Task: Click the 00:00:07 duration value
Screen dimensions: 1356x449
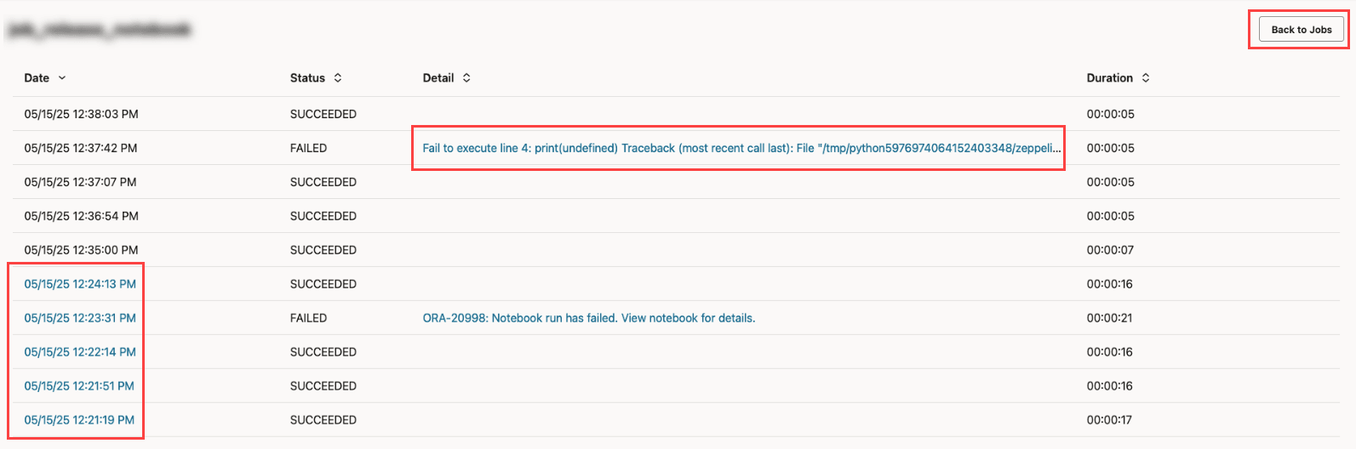Action: 1110,250
